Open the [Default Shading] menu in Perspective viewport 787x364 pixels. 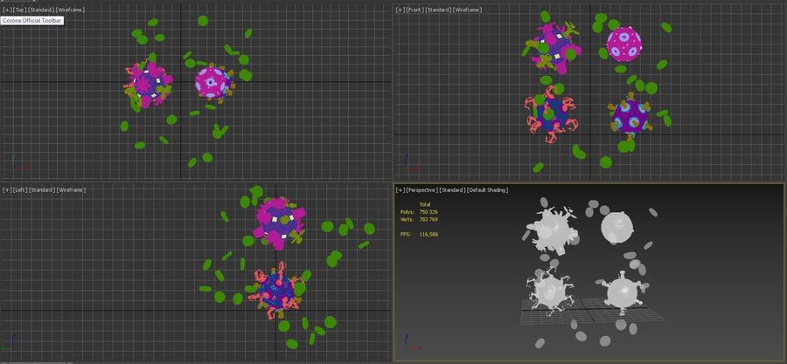[x=487, y=189]
